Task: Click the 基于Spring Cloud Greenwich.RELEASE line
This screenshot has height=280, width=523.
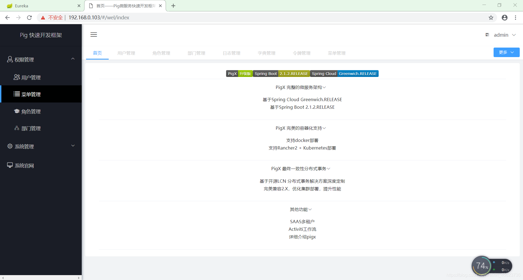Action: [302, 99]
